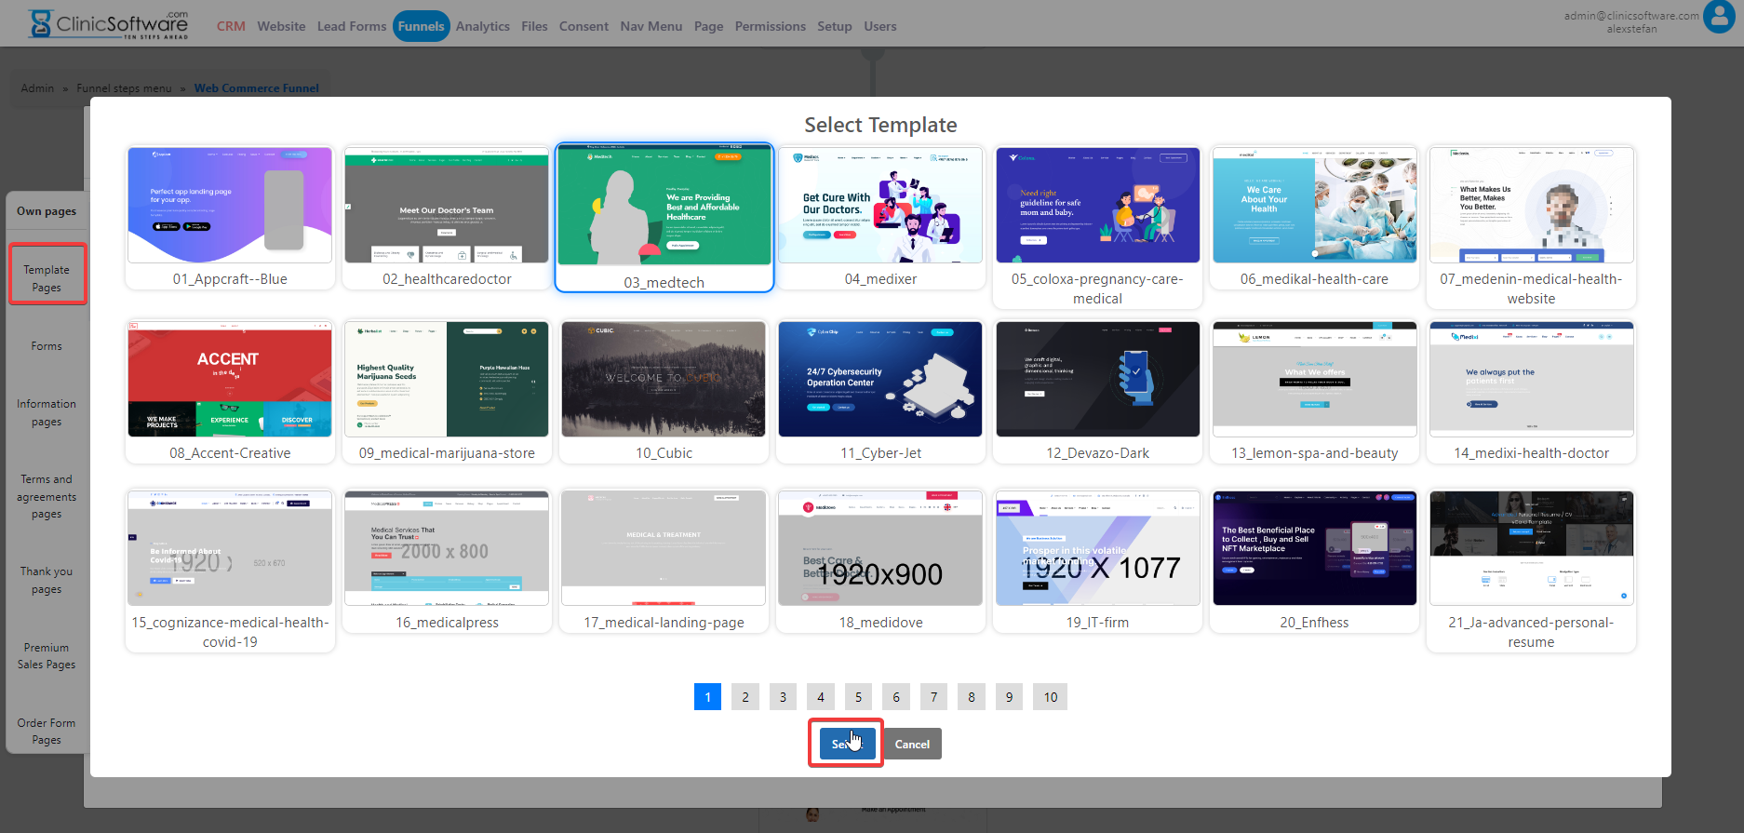1744x833 pixels.
Task: Open the Lead Forms menu
Action: (x=351, y=26)
